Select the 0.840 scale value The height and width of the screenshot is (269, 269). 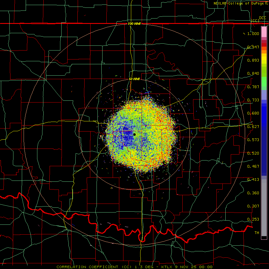[x=253, y=74]
